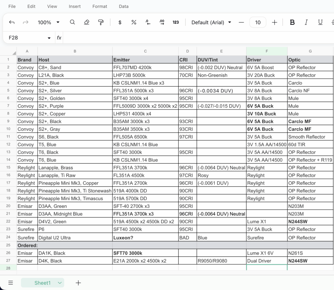This screenshot has width=334, height=290.
Task: Select cell containing FFL707MD 4200k
Action: tap(145, 67)
